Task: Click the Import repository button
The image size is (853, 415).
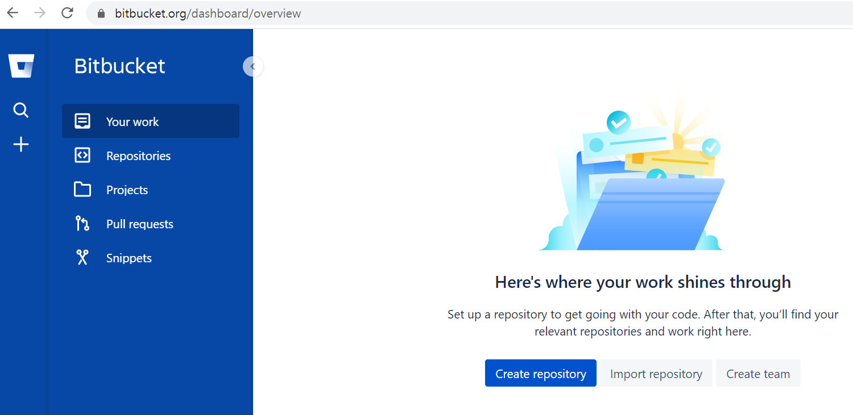Action: pos(656,373)
